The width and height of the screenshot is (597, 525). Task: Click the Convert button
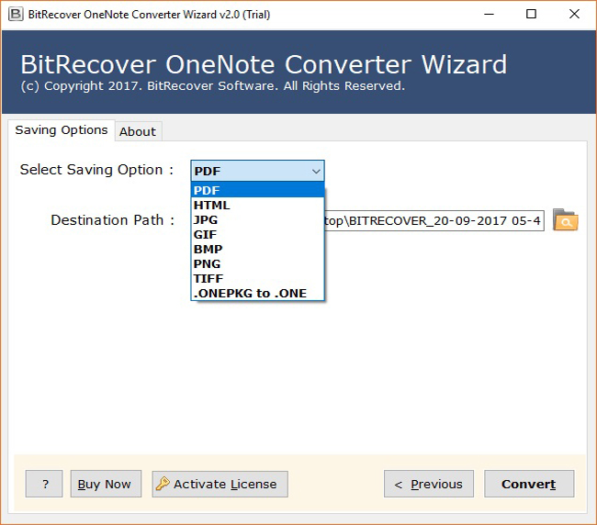click(x=529, y=484)
